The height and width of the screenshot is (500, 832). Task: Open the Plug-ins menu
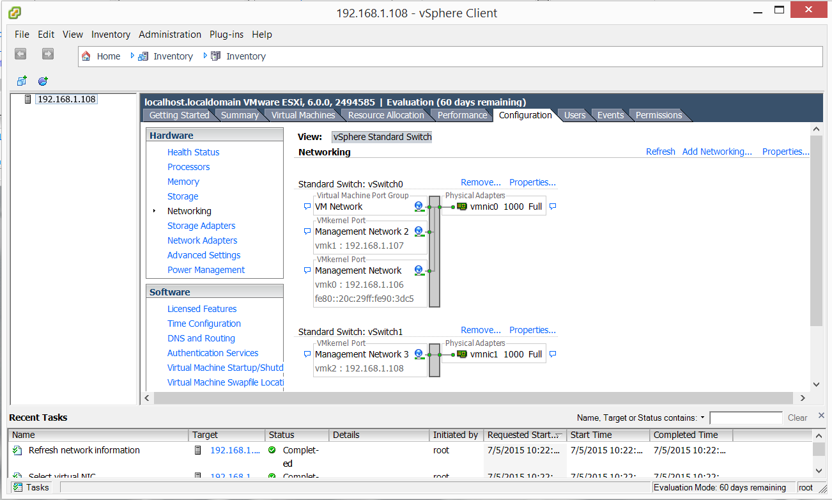pyautogui.click(x=227, y=35)
